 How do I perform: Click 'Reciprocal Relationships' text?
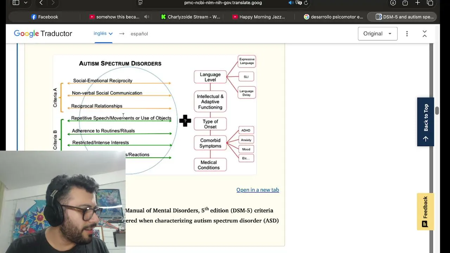pyautogui.click(x=97, y=106)
